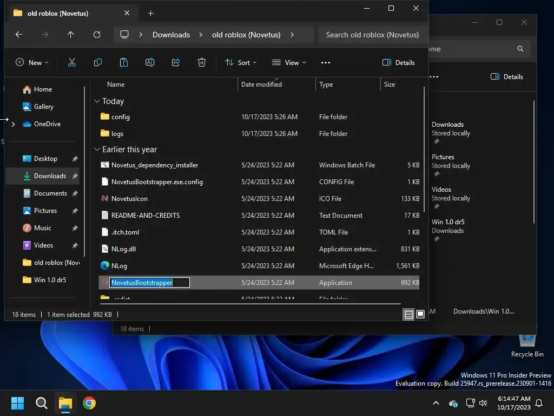This screenshot has width=554, height=416.
Task: Launch Google Chrome from taskbar
Action: click(89, 403)
